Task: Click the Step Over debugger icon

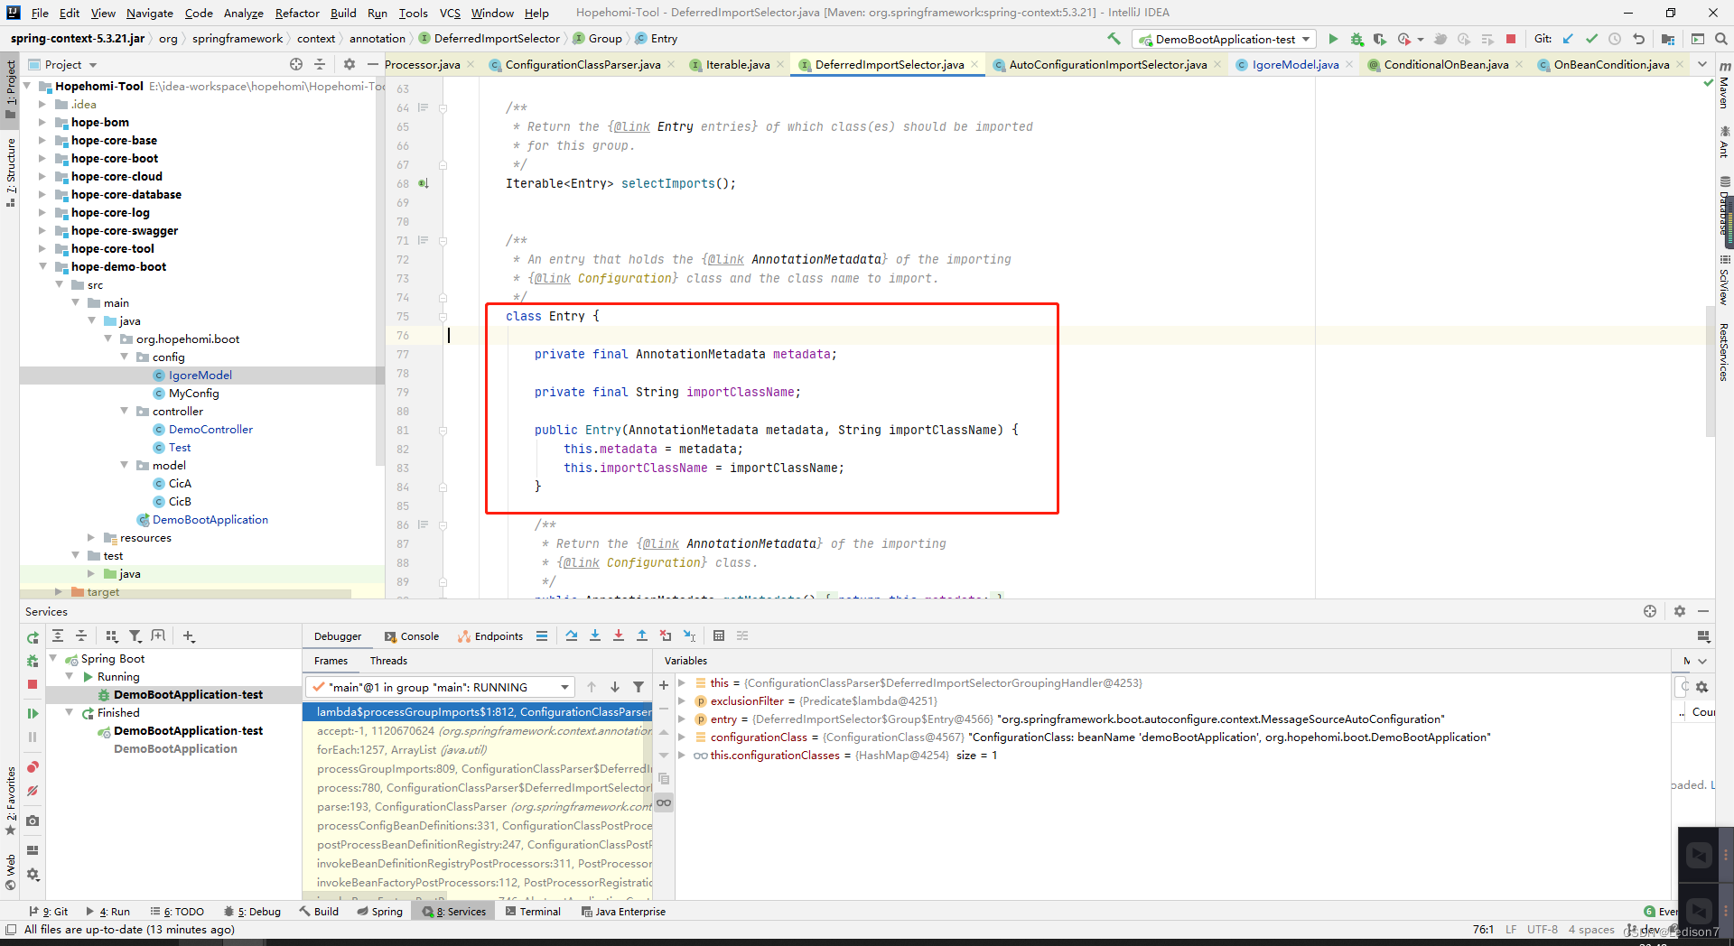Action: [x=572, y=635]
